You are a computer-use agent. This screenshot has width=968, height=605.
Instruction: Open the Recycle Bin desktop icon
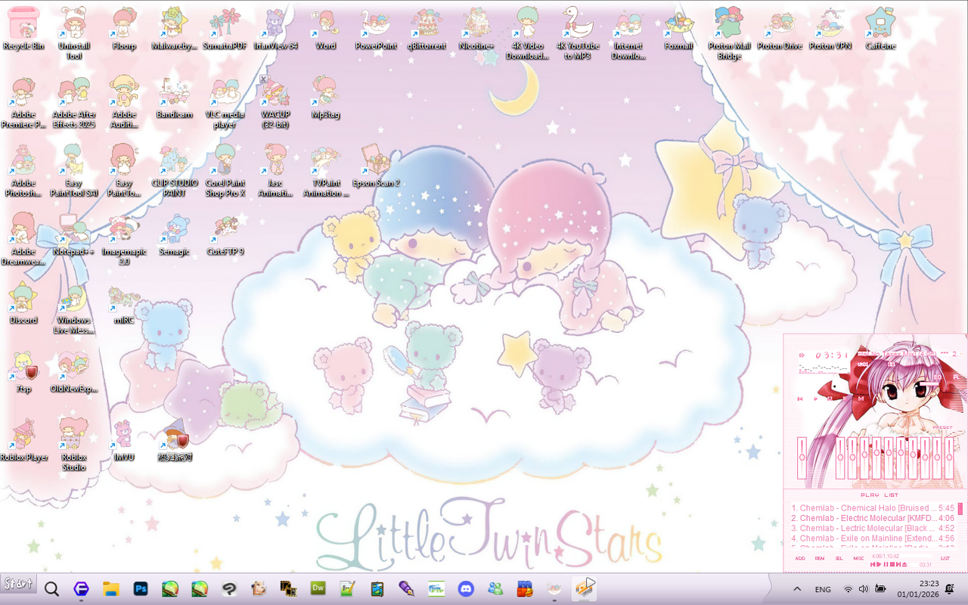tap(23, 29)
